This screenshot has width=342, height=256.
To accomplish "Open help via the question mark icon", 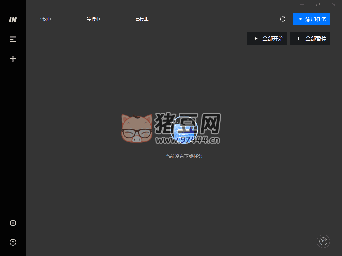I will 13,242.
